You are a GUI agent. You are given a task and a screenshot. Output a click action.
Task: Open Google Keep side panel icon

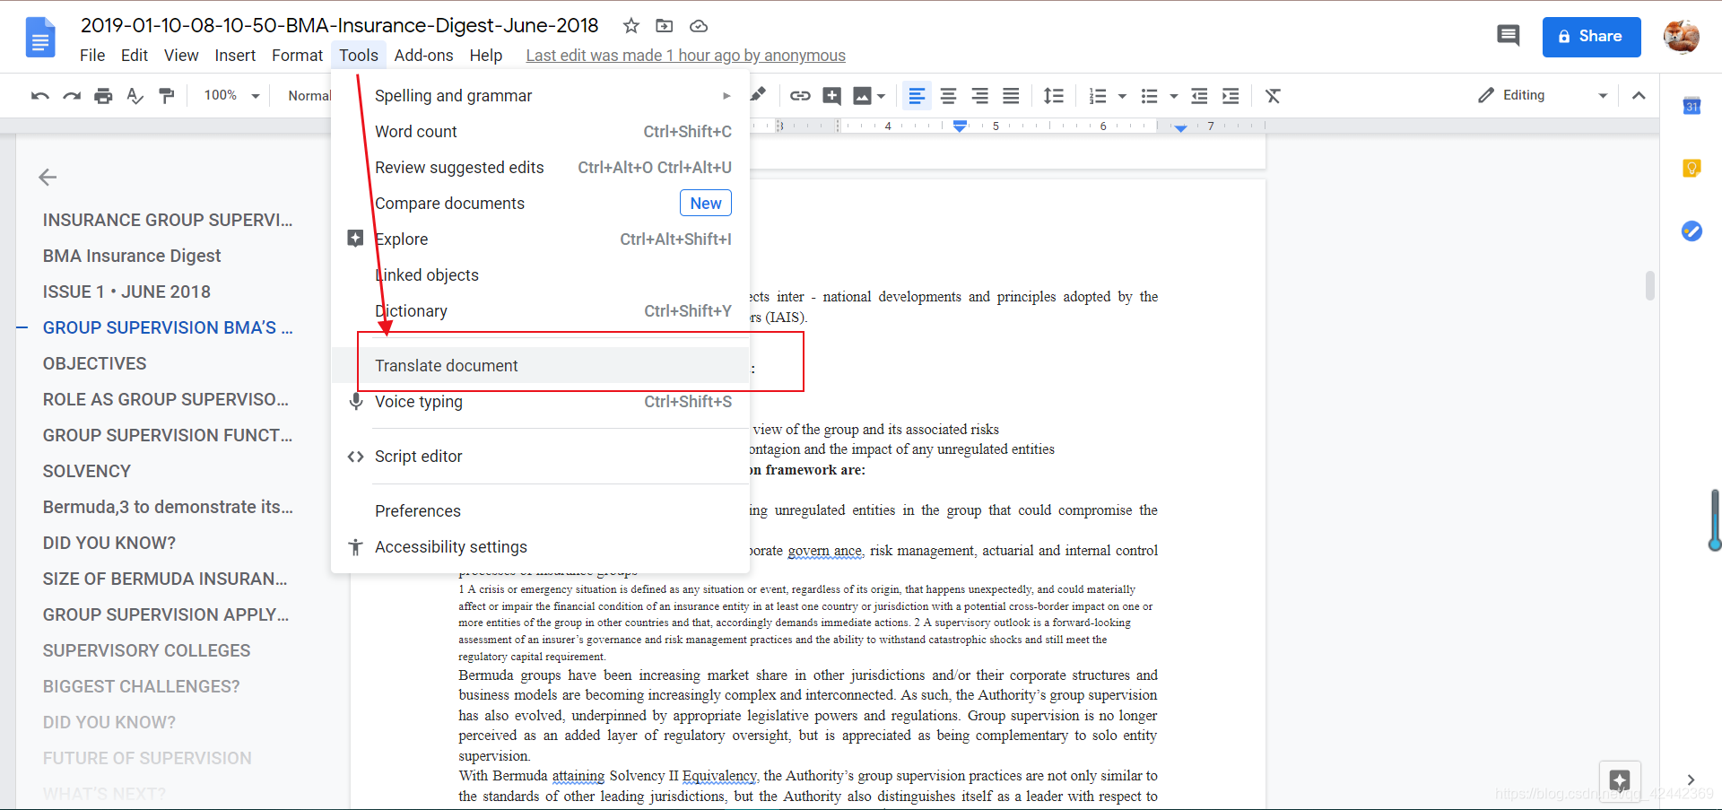point(1692,168)
